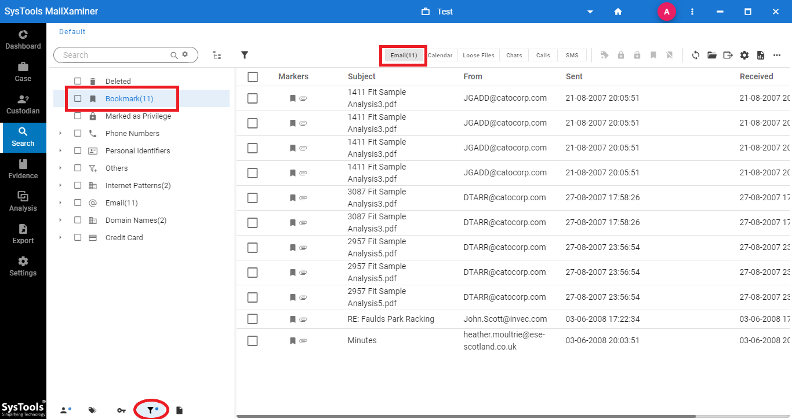The image size is (792, 419).
Task: Open Settings in the left sidebar
Action: [23, 266]
